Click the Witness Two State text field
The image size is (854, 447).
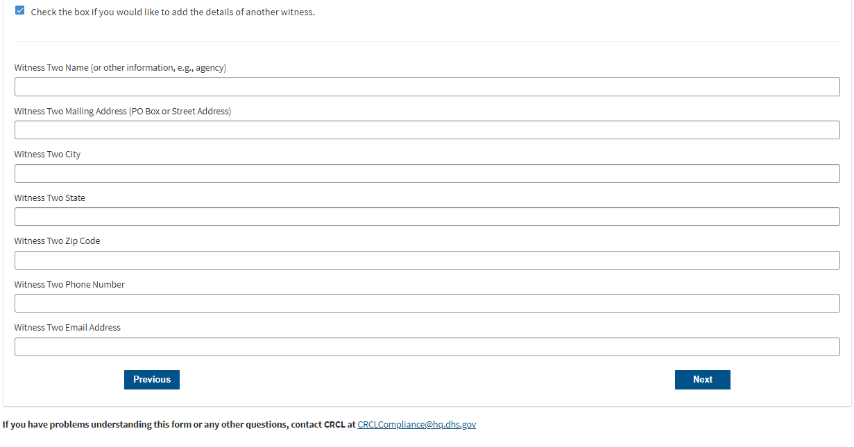[x=427, y=217]
